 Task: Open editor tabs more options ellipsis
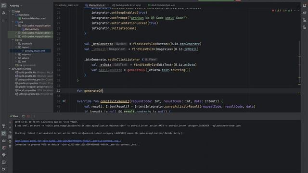point(297,5)
